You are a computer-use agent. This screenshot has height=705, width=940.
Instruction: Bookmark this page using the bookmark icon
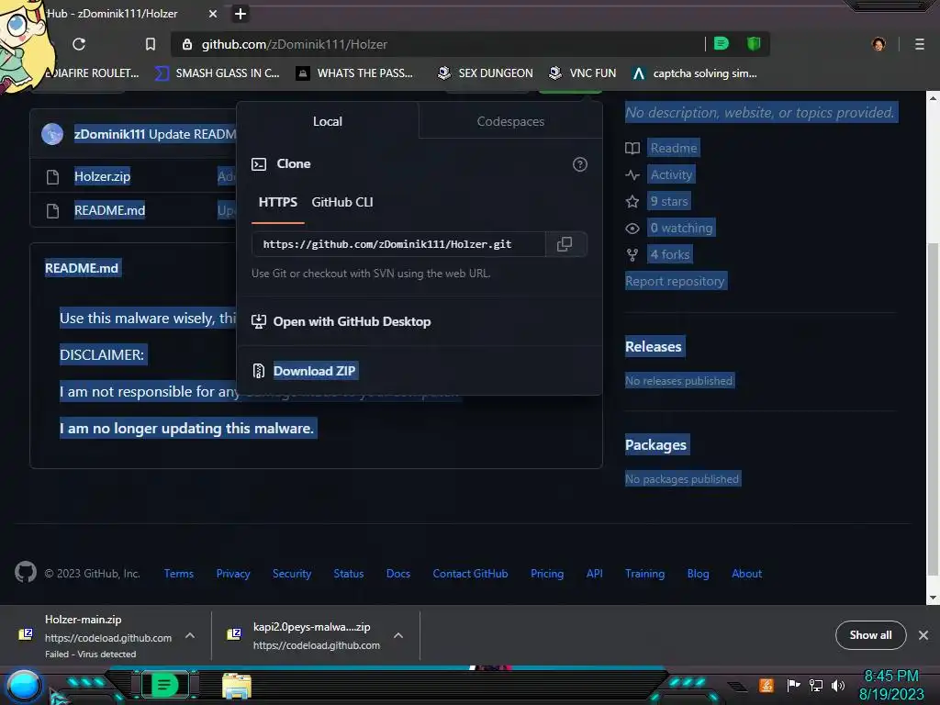pos(151,44)
